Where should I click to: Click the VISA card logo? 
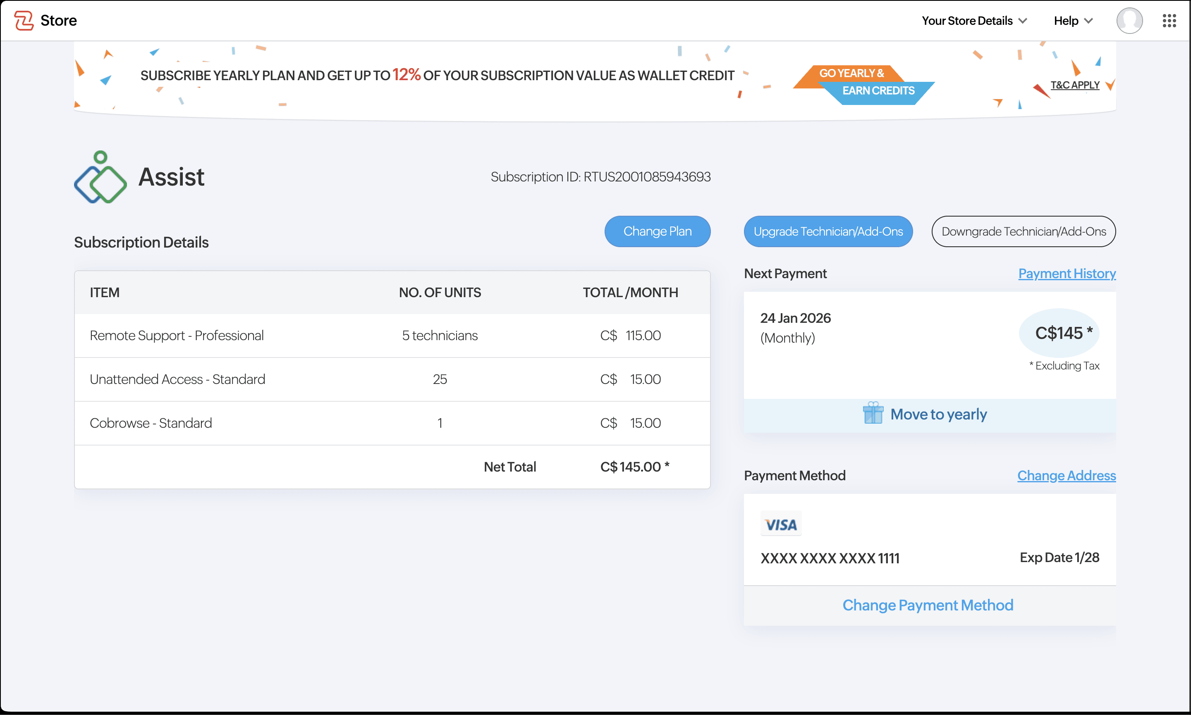click(x=781, y=524)
